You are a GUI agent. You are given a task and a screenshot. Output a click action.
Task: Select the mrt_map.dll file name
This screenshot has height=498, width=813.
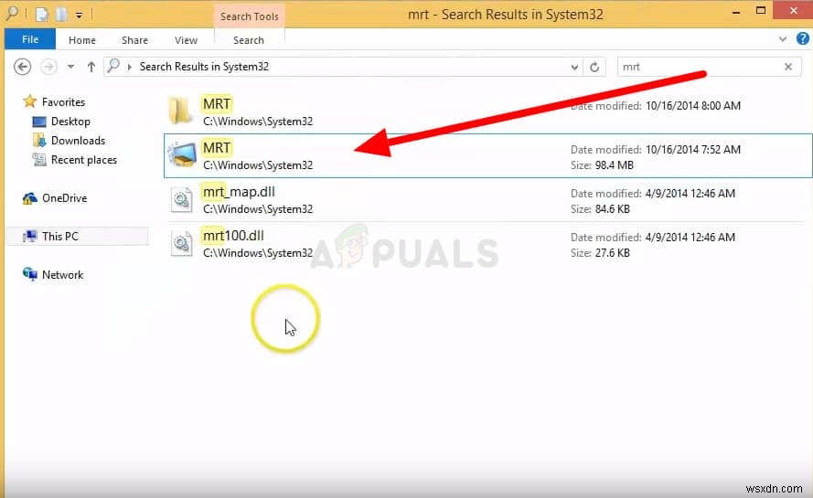pos(239,192)
